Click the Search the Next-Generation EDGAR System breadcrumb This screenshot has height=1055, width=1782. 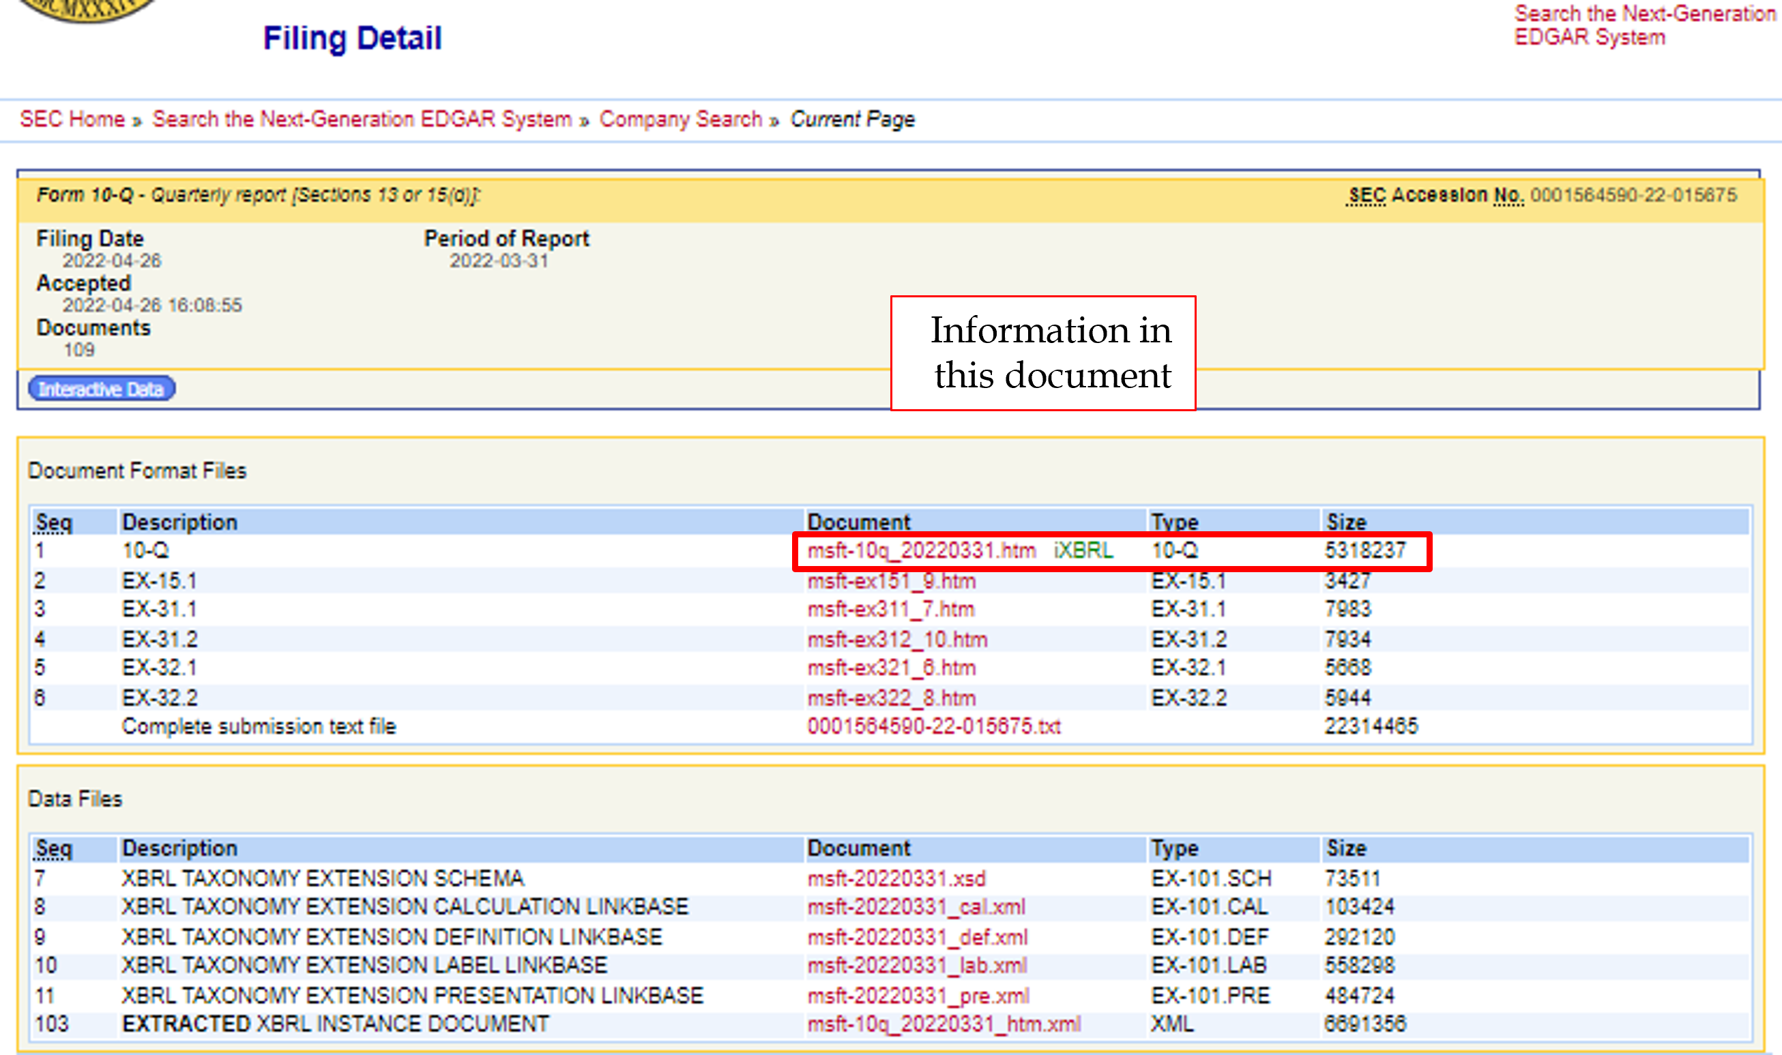[x=362, y=119]
